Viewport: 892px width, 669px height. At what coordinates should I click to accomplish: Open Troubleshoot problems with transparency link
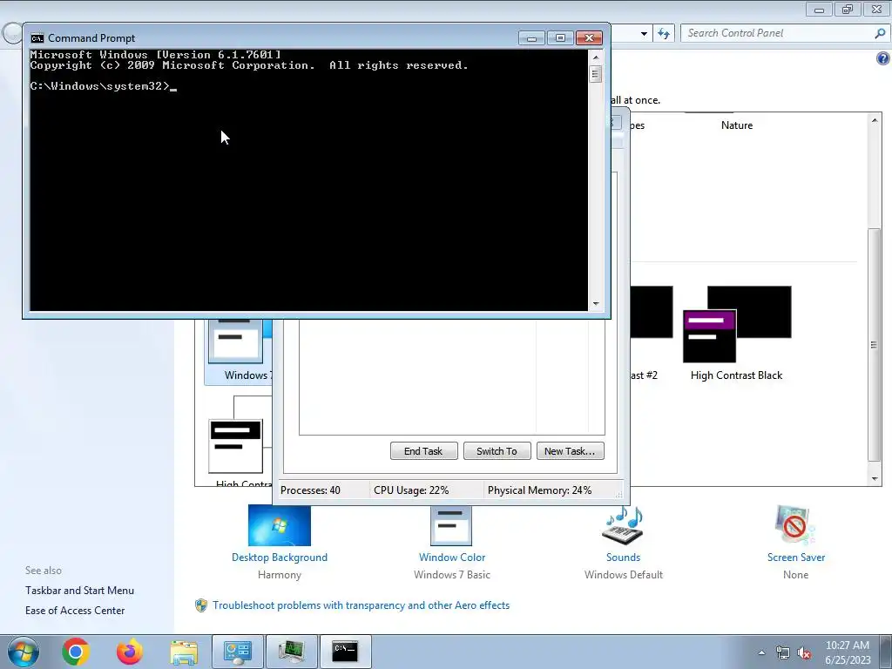[x=362, y=605]
